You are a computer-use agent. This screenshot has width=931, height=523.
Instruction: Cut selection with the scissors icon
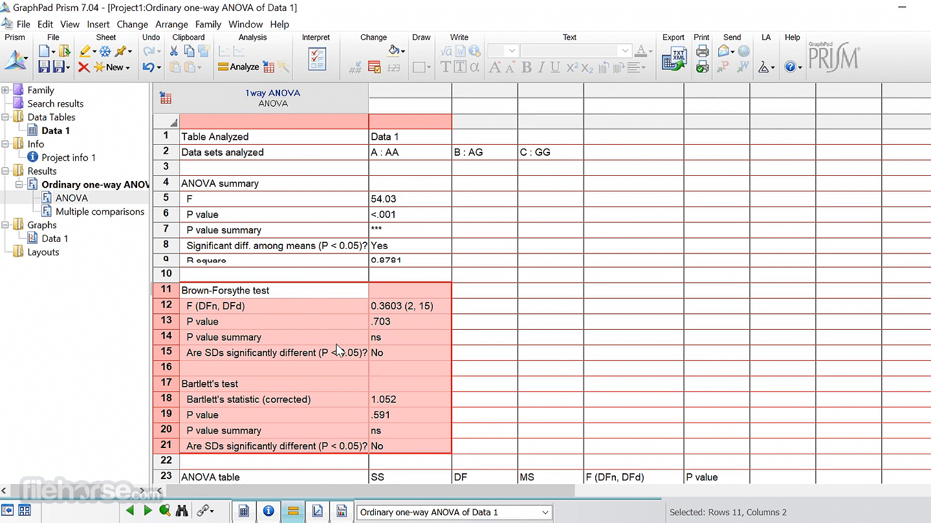point(175,51)
